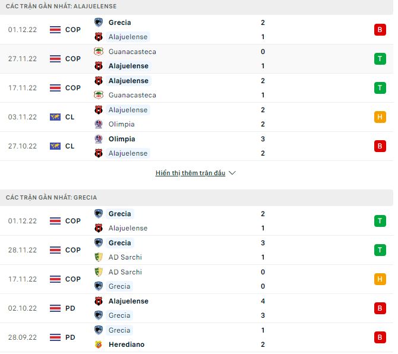Click CL competition flag icon for 03.11.22

[x=55, y=117]
